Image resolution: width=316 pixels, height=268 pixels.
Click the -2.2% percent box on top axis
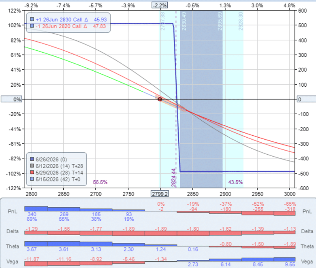coord(160,5)
